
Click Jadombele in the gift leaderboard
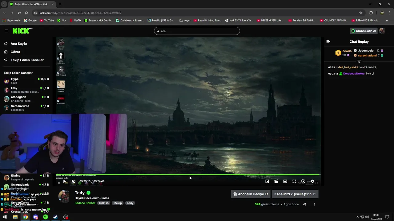[366, 51]
